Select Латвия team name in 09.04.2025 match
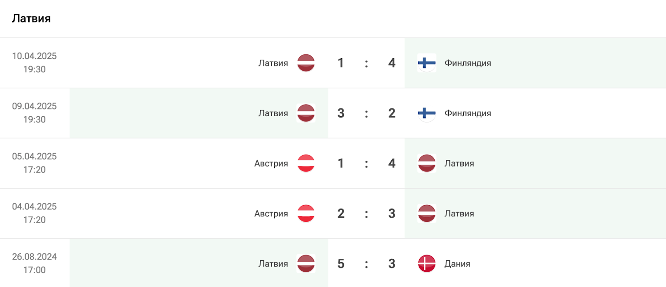Image resolution: width=666 pixels, height=287 pixels. click(x=273, y=113)
